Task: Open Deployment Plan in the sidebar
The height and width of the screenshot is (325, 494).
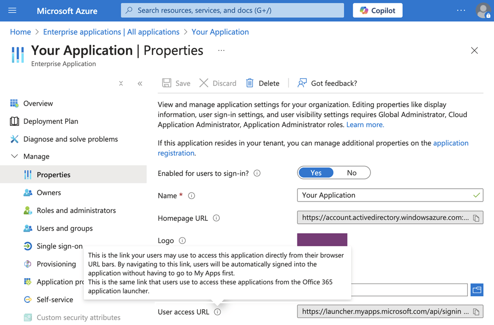Action: [x=51, y=121]
